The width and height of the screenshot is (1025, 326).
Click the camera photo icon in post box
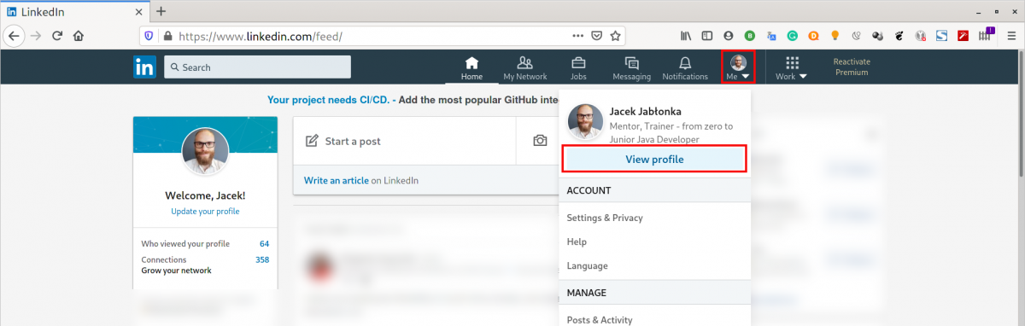coord(540,141)
